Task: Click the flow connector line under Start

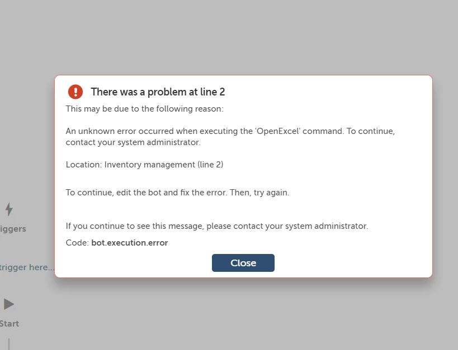Action: tap(9, 343)
